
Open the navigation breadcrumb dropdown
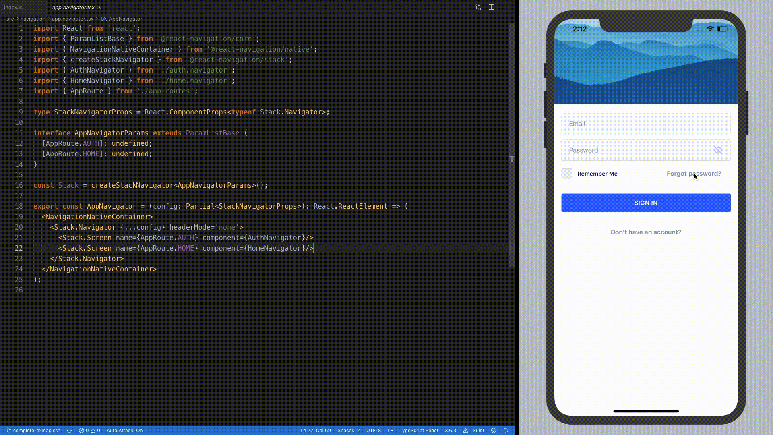click(x=32, y=19)
